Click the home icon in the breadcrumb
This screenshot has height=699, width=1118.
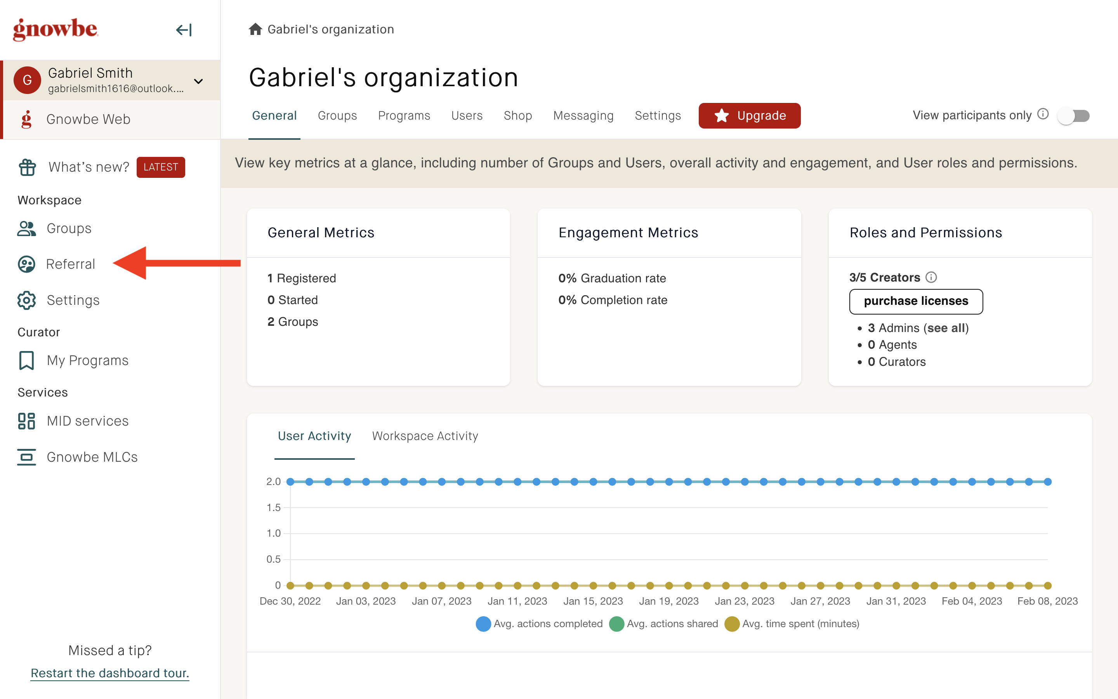pyautogui.click(x=255, y=29)
